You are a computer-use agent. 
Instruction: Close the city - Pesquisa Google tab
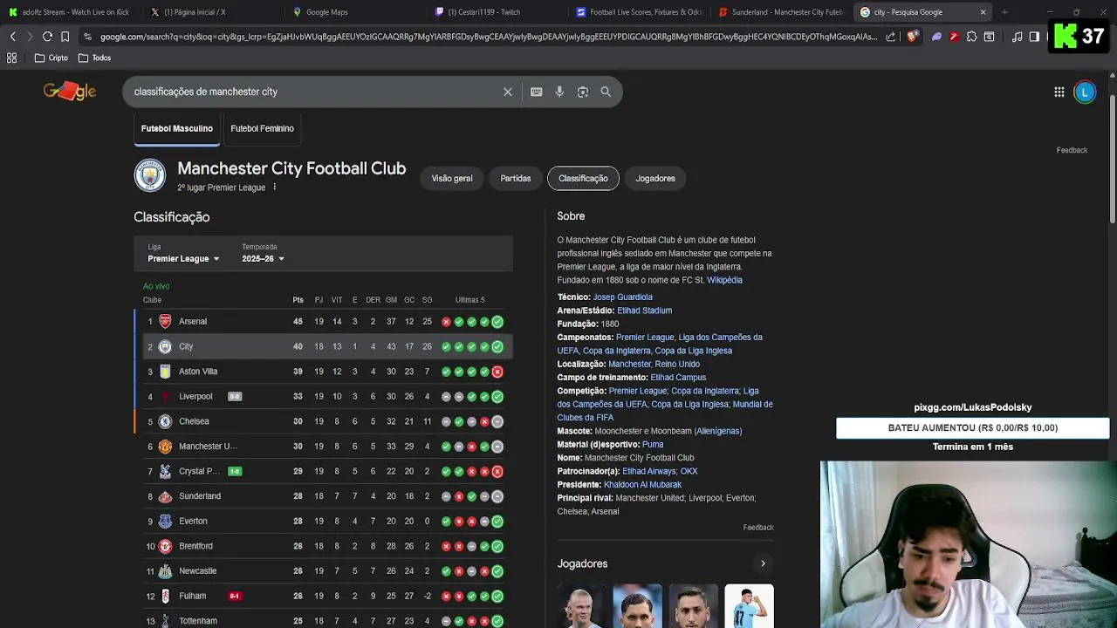(983, 12)
